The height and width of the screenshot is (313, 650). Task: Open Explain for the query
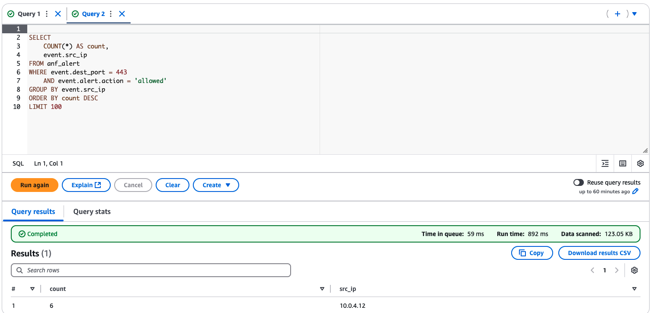[x=86, y=185]
